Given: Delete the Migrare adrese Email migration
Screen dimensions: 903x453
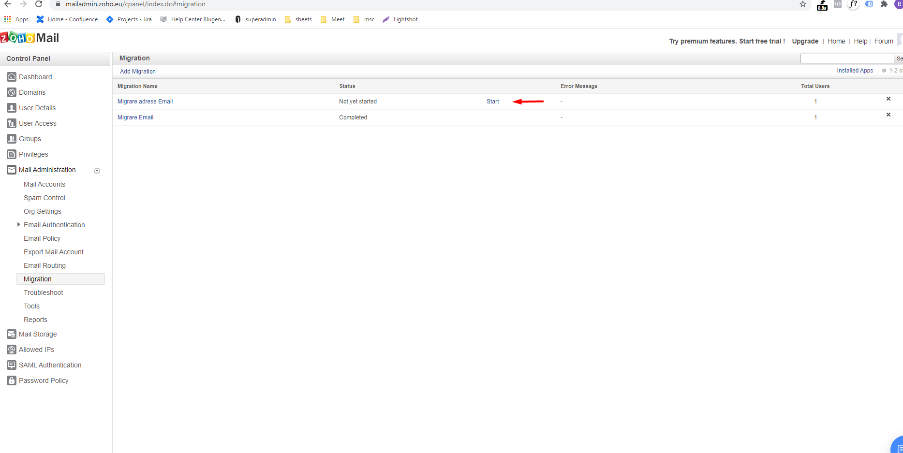Looking at the screenshot, I should point(888,99).
